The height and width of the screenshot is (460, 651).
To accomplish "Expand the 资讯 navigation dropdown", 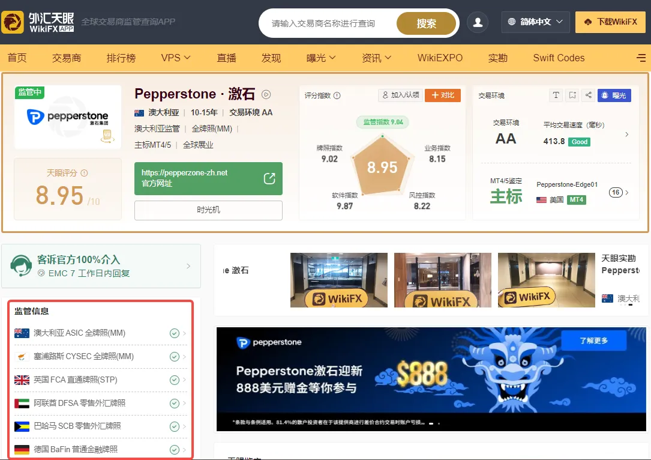I will [x=376, y=58].
